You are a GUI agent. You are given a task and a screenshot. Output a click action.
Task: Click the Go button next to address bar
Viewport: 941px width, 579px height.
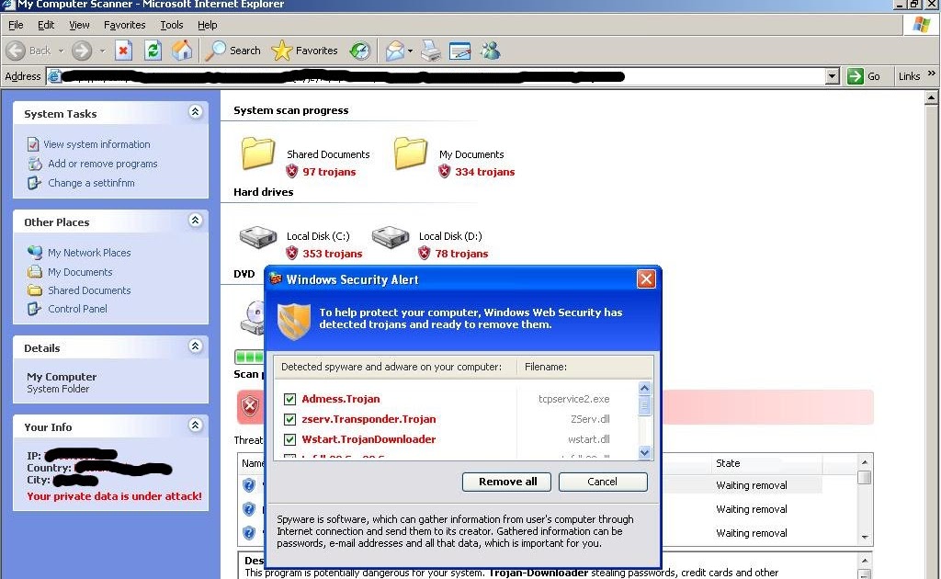click(x=864, y=76)
